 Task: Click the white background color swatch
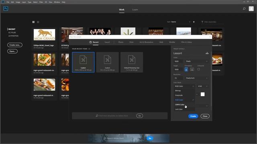click(x=202, y=94)
